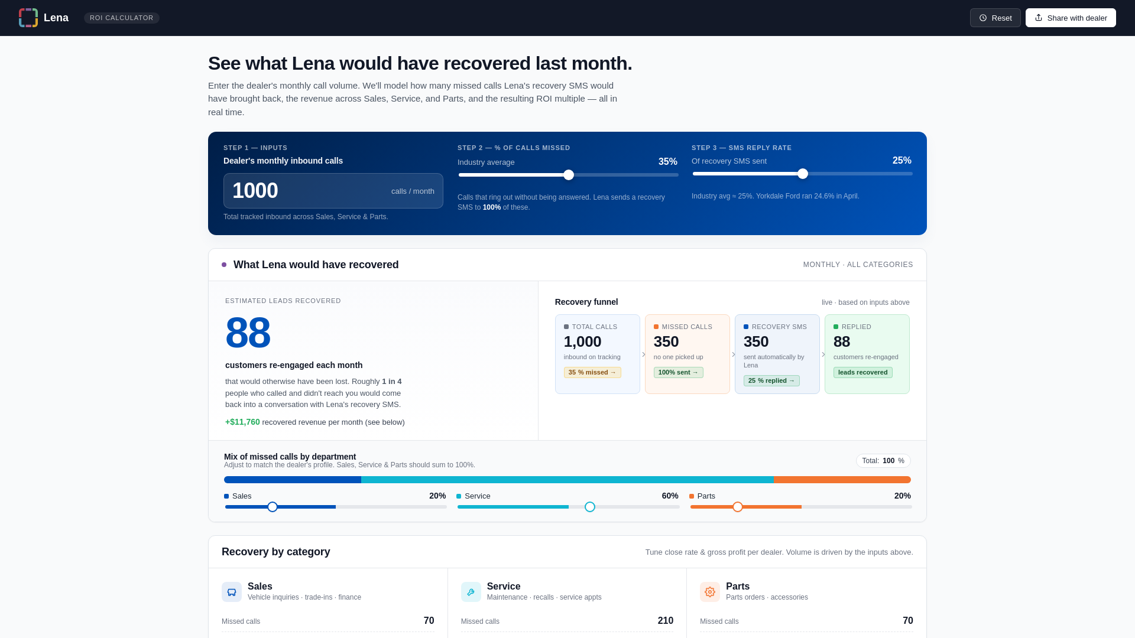The image size is (1135, 638).
Task: Click the '100% sent' badge
Action: coord(679,372)
